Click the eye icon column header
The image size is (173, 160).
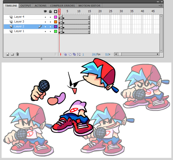pos(45,11)
